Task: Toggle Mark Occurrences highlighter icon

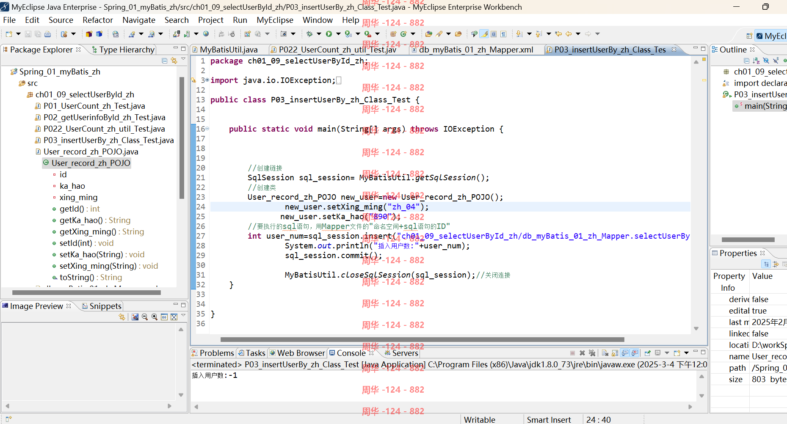Action: (x=484, y=34)
